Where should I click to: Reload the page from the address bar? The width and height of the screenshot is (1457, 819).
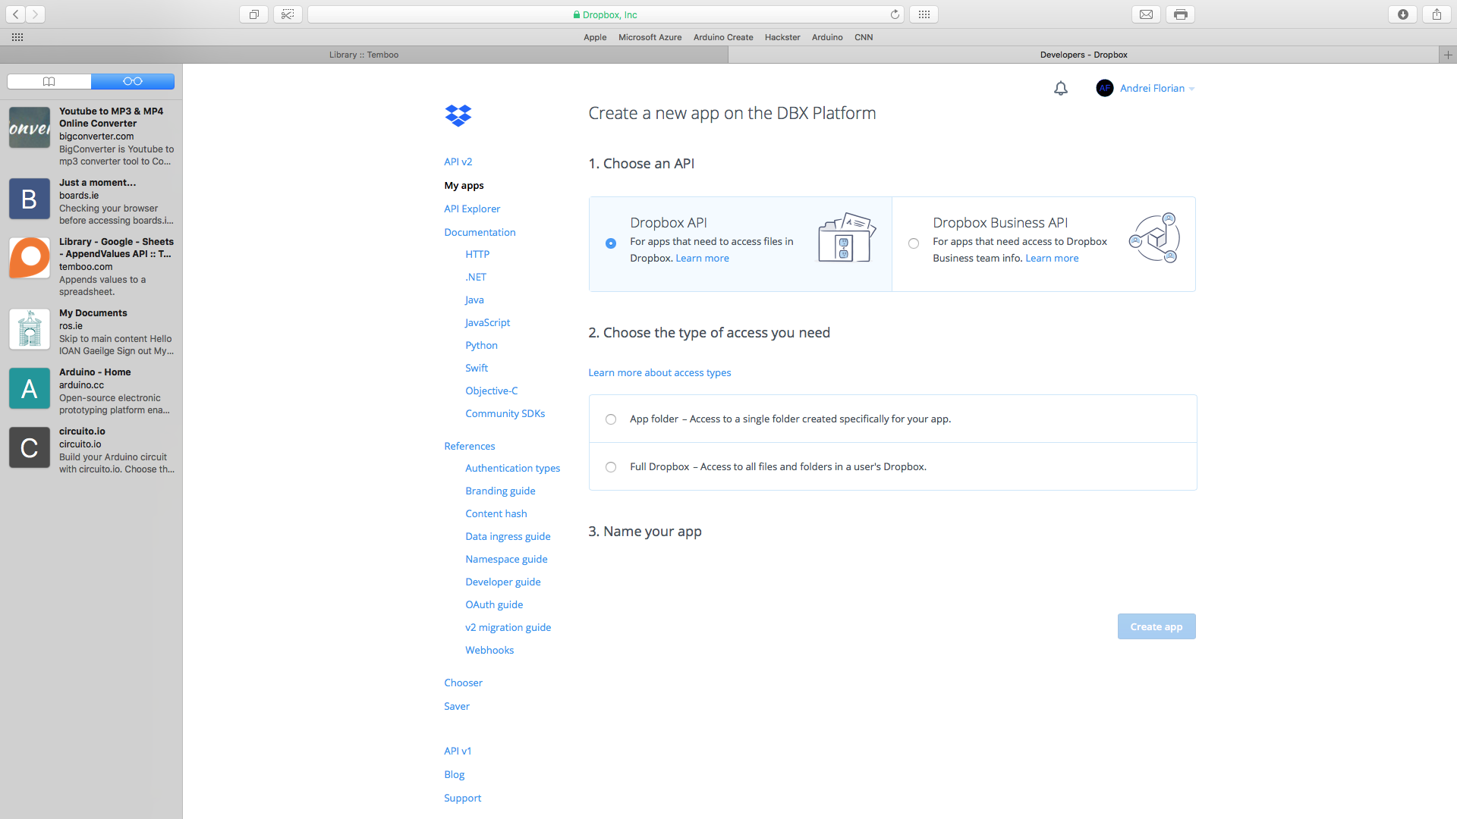pyautogui.click(x=895, y=14)
